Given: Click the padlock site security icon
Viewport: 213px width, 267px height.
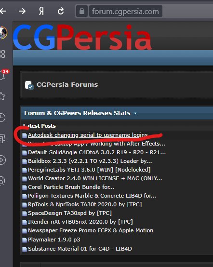Looking at the screenshot, I should (82, 11).
